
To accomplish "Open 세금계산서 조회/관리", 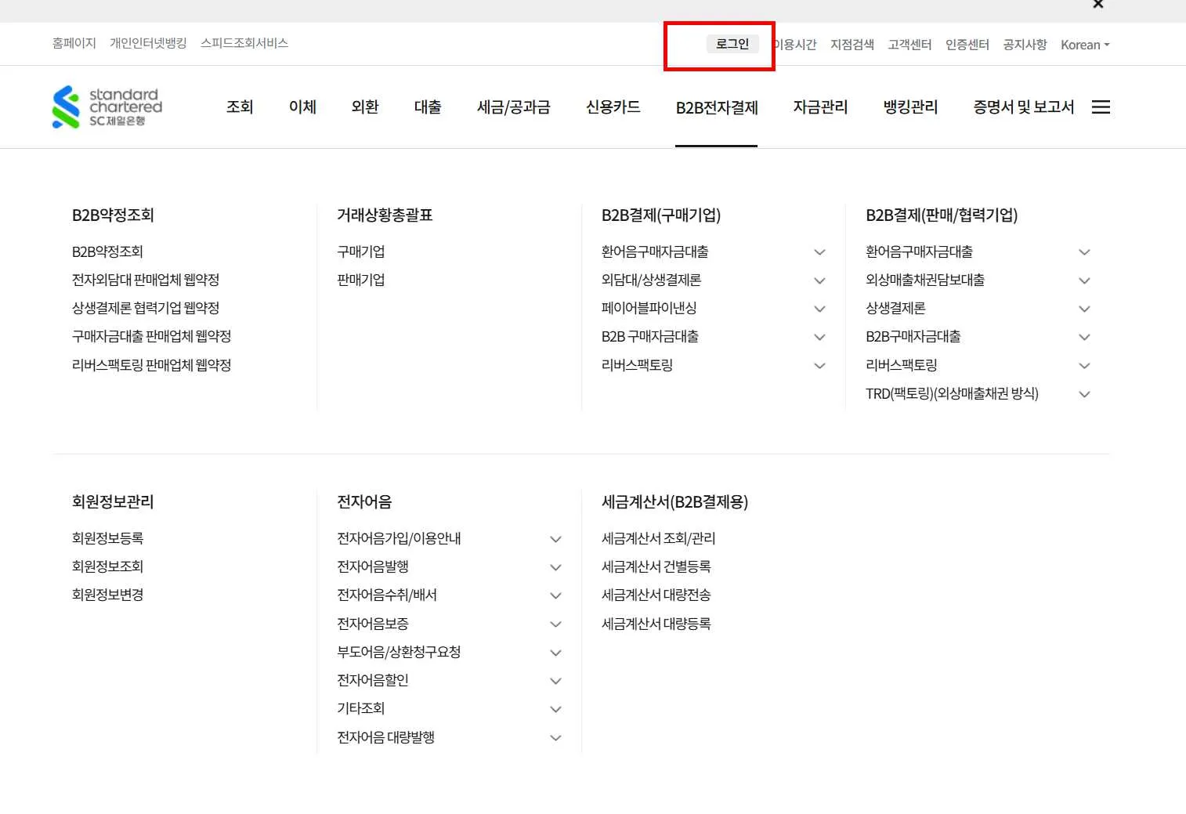I will click(659, 539).
